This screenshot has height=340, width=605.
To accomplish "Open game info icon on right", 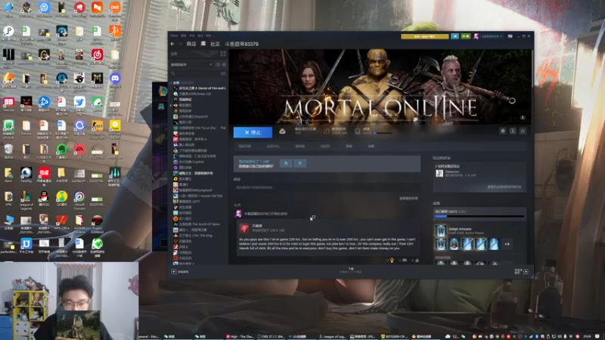I will pos(513,131).
